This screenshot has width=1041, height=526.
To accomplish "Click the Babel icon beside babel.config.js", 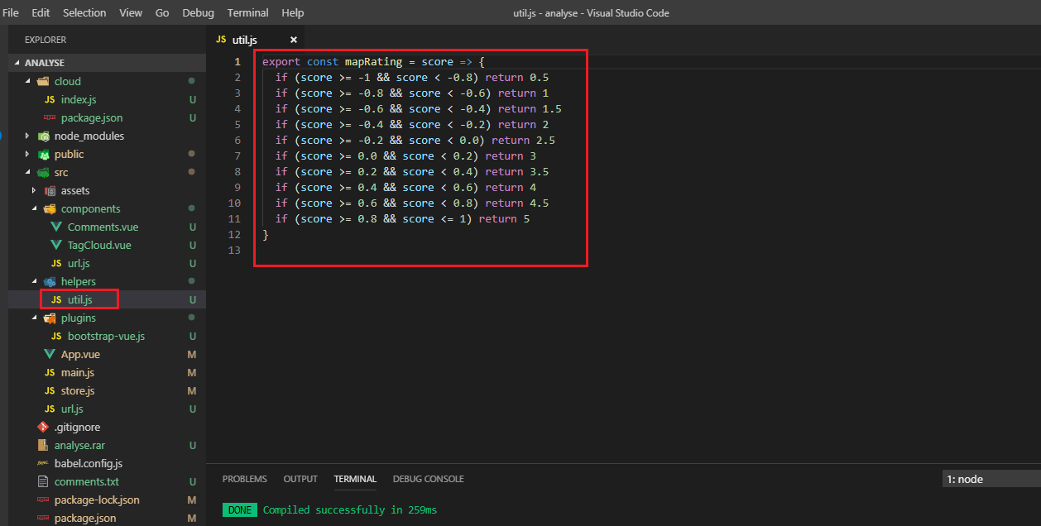I will pyautogui.click(x=43, y=463).
